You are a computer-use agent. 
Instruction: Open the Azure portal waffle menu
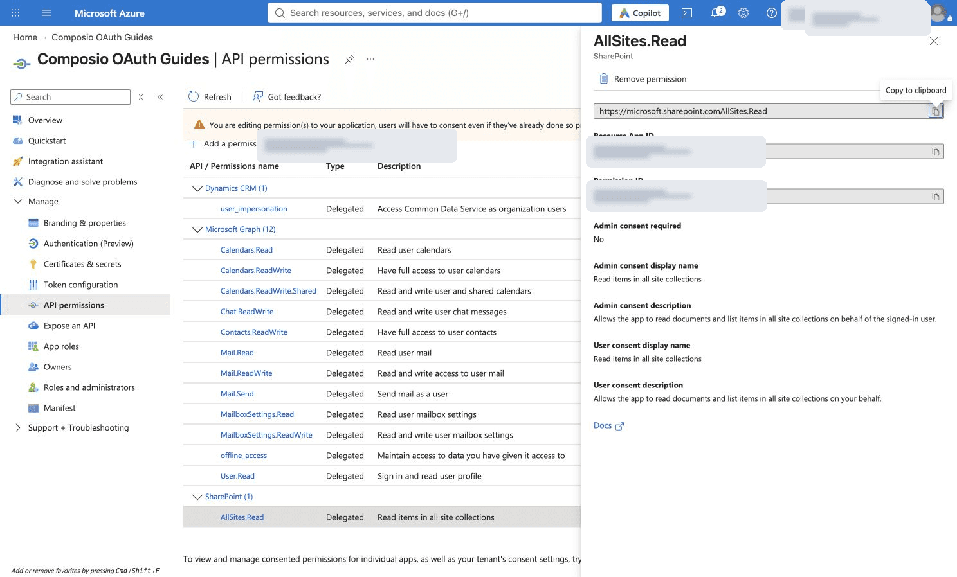tap(15, 13)
